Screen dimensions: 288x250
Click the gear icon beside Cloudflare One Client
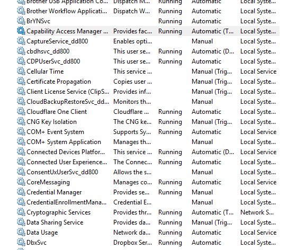[21, 112]
